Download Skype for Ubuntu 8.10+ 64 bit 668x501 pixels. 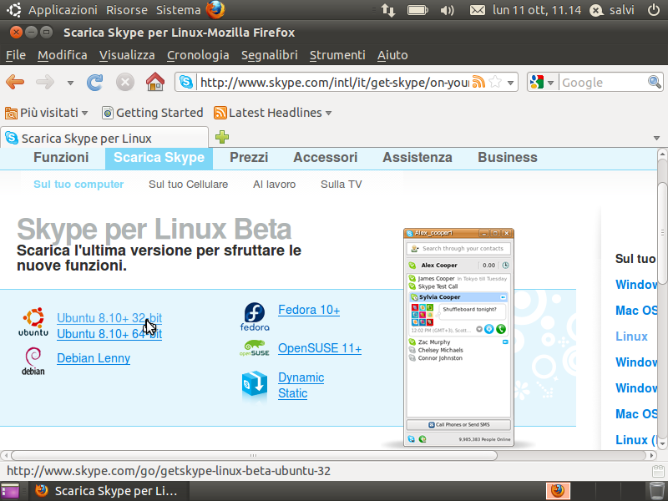[109, 334]
